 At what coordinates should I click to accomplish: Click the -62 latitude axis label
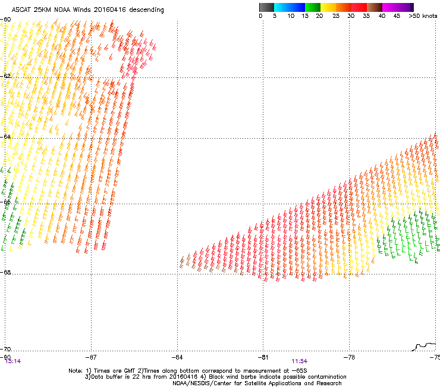coord(5,76)
